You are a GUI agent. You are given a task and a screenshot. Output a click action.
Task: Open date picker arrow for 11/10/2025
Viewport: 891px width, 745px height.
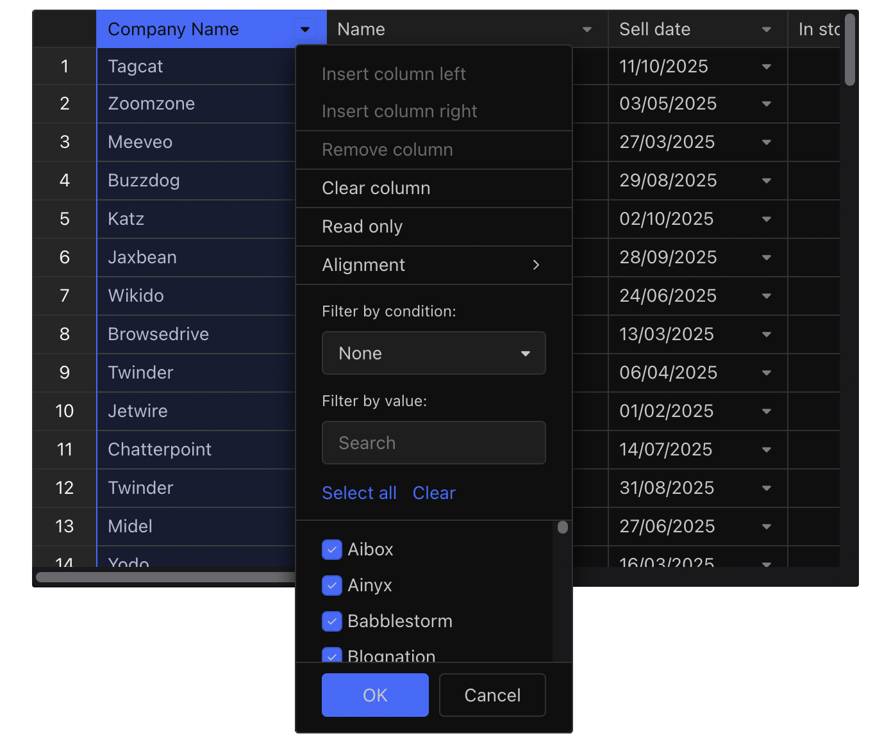[x=766, y=67]
